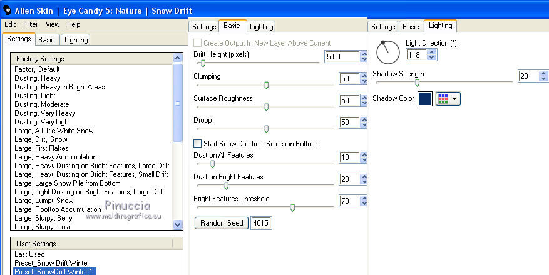
Task: Select Settings tab in the middle panel
Action: click(x=204, y=26)
